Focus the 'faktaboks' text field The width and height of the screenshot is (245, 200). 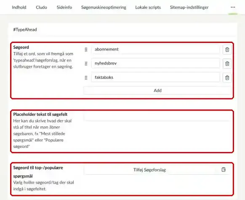(x=156, y=77)
